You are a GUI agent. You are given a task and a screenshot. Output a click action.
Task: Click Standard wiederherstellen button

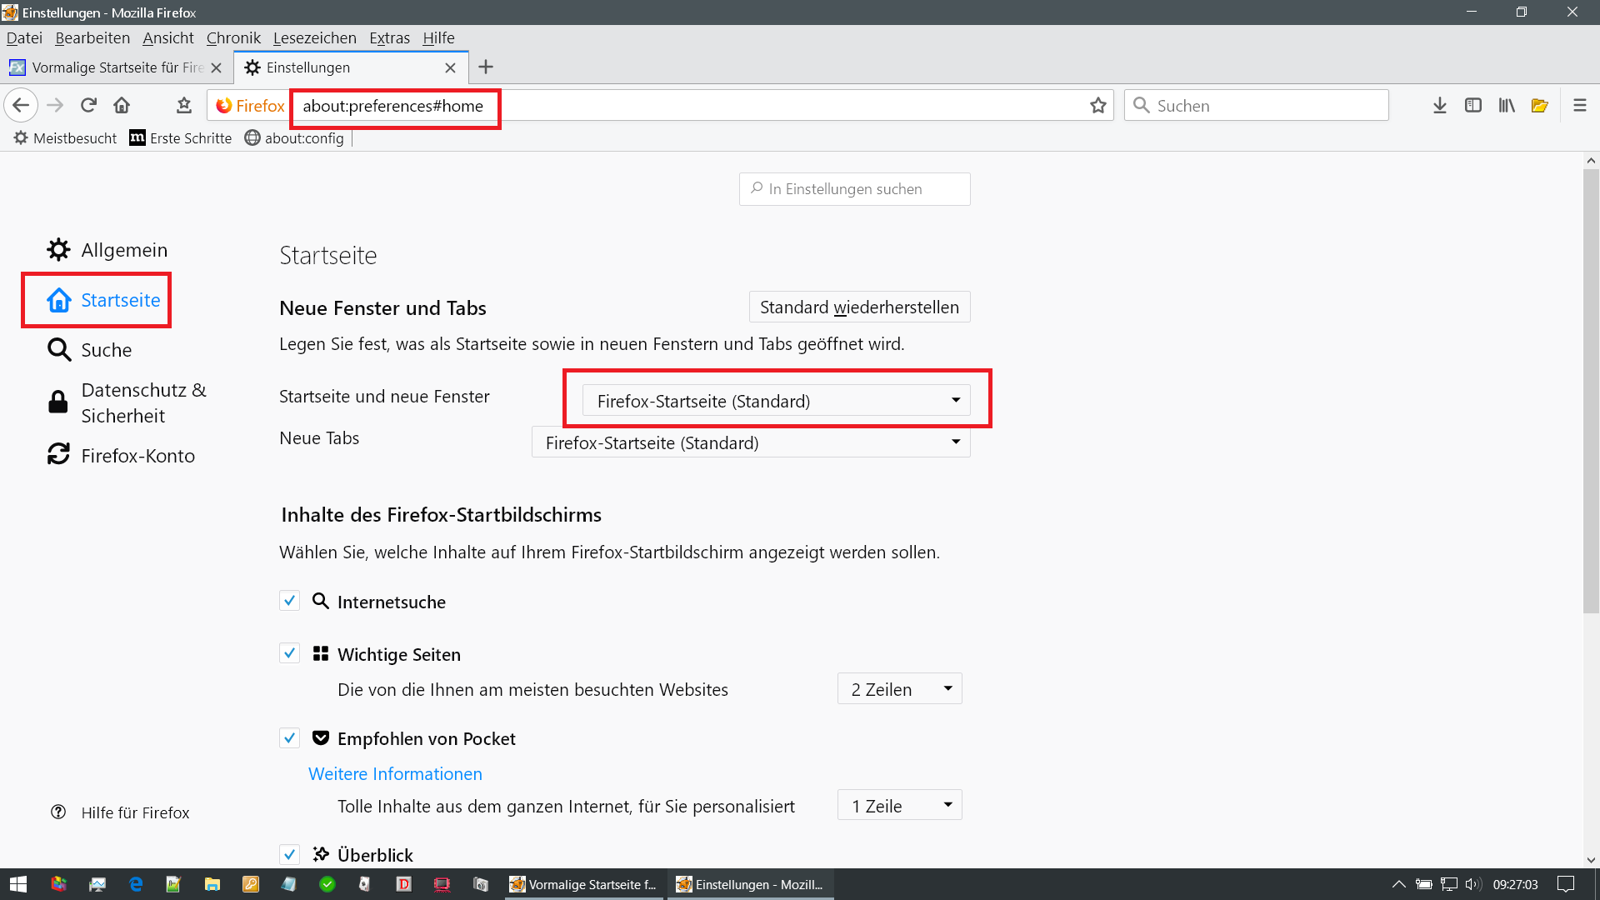pyautogui.click(x=858, y=307)
